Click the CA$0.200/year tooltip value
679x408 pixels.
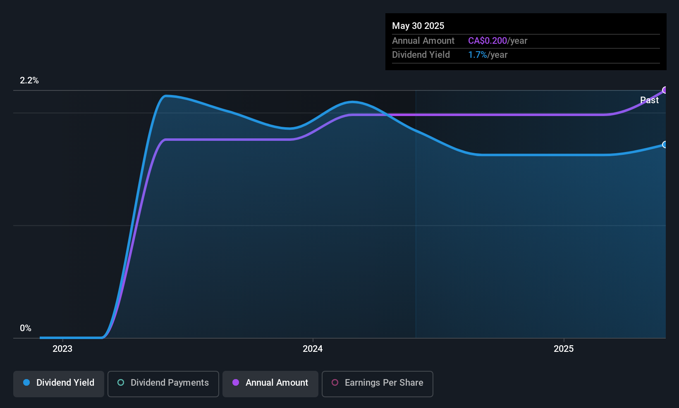[x=498, y=40]
